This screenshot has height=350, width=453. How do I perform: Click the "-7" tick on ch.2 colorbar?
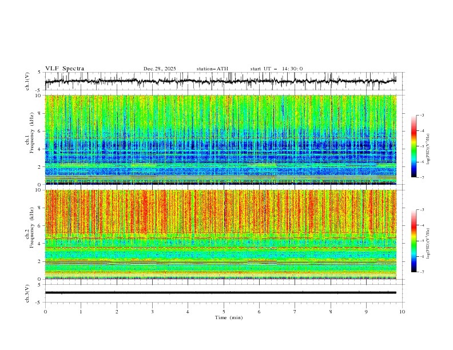point(422,272)
